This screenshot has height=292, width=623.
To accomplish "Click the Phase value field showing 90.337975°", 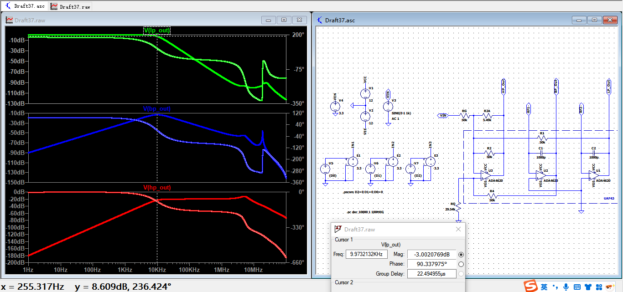I will point(431,264).
